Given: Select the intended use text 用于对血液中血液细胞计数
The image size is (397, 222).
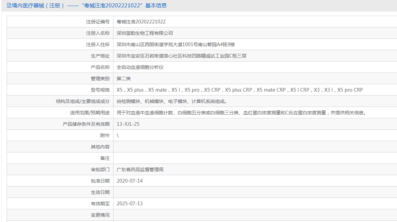Looking at the screenshot, I should tap(145, 113).
